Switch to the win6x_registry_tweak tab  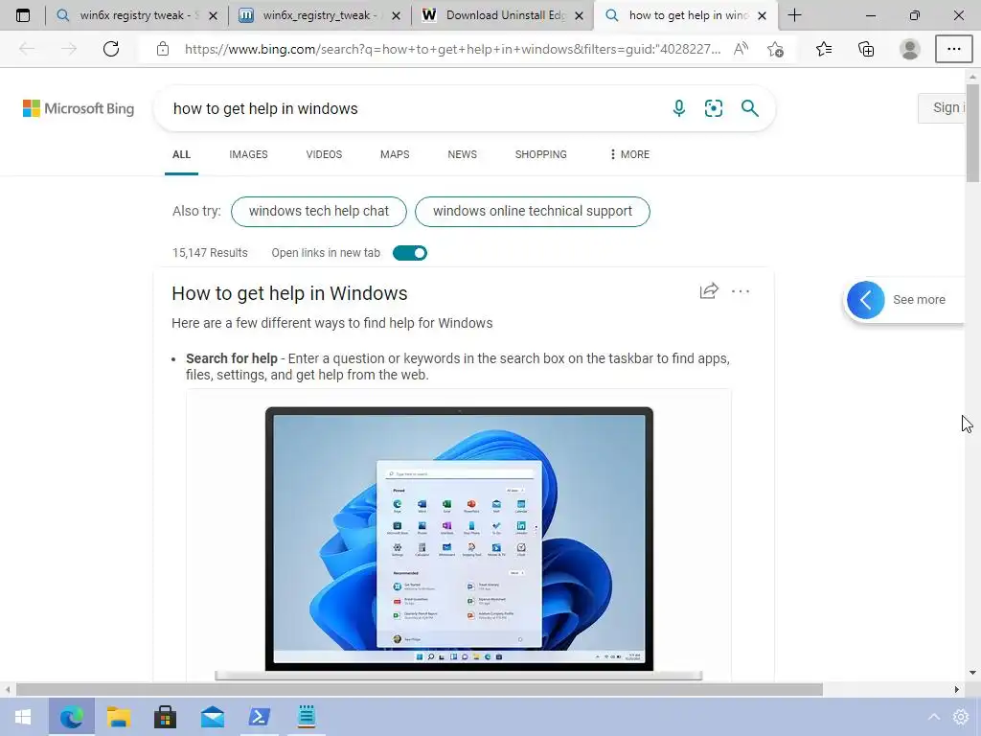pyautogui.click(x=320, y=15)
